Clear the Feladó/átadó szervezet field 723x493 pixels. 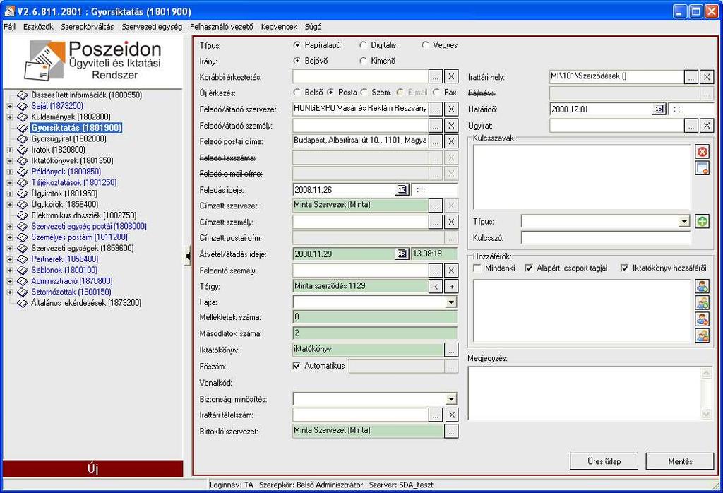point(451,109)
